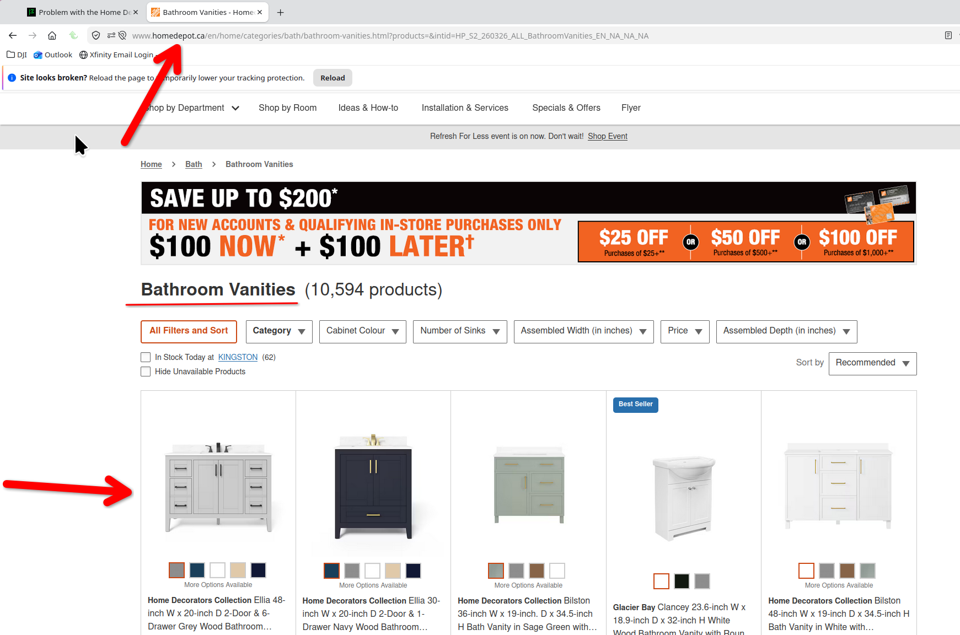This screenshot has height=635, width=960.
Task: Follow the Shop Event link
Action: (x=608, y=136)
